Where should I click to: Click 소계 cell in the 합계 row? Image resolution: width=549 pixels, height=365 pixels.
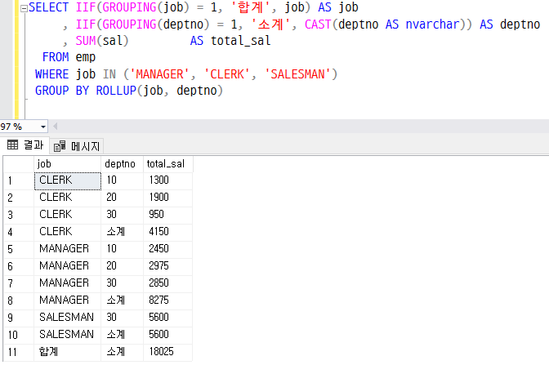pos(123,352)
